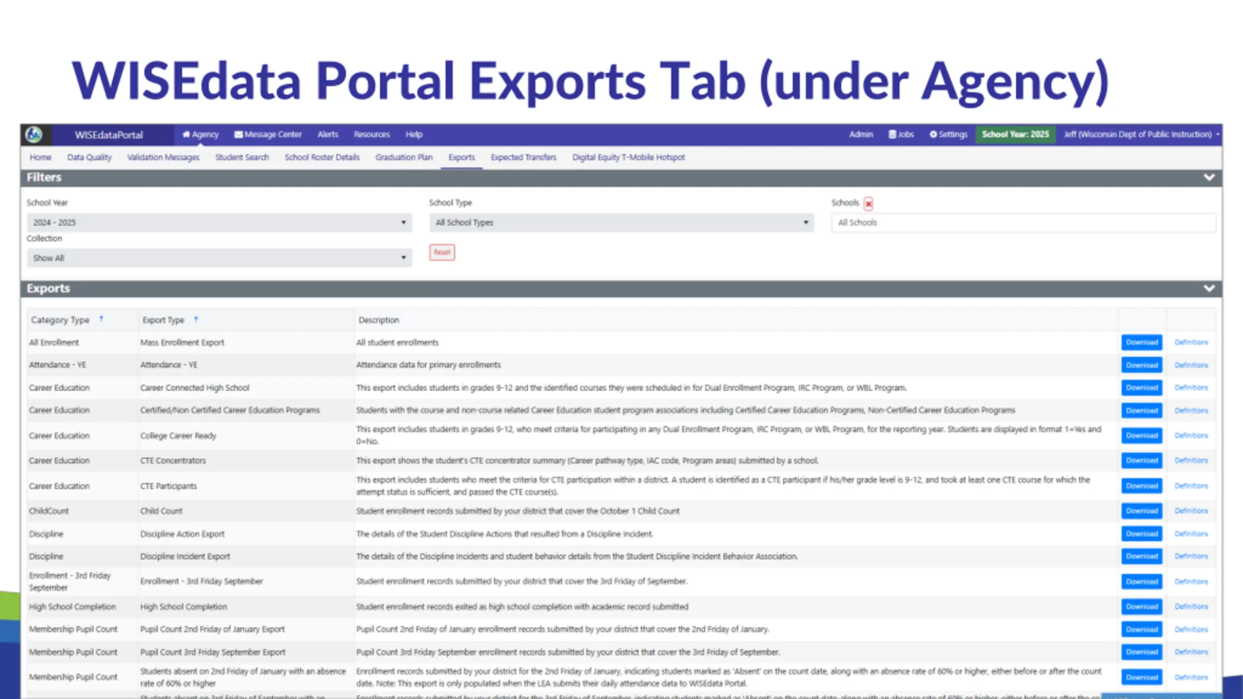Clear Schools filter with red X icon
The width and height of the screenshot is (1243, 699).
pos(869,204)
